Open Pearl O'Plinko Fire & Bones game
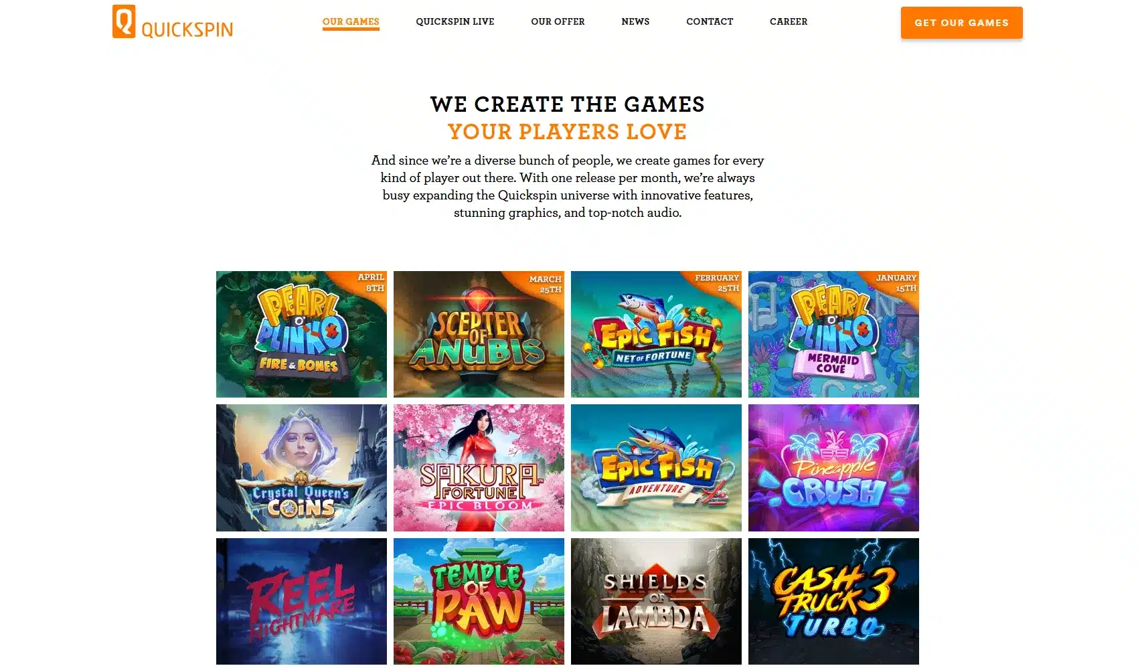This screenshot has width=1142, height=668. 301,334
